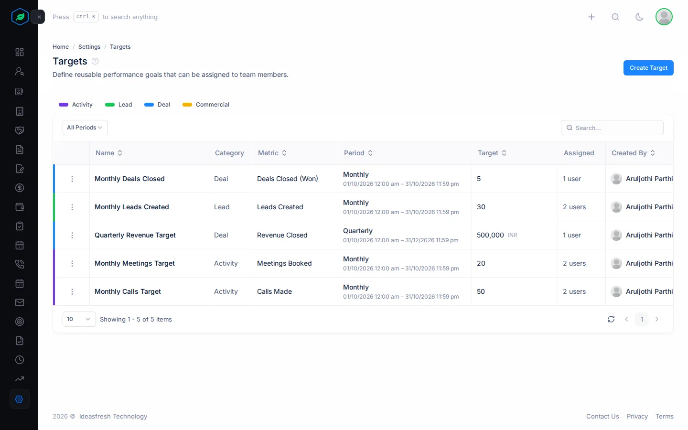Viewport: 688px width, 430px height.
Task: Open the calendar icon between phone and mail icons
Action: tap(20, 283)
